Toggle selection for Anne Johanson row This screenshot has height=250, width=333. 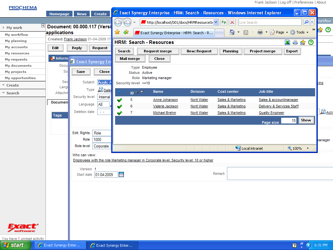[120, 100]
